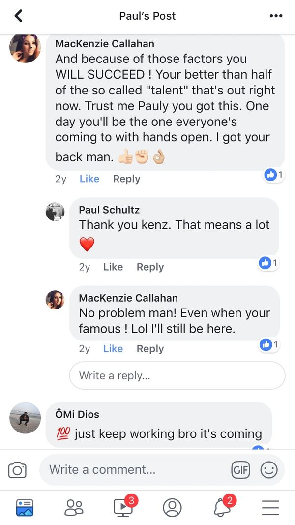This screenshot has height=525, width=295.
Task: Go back using the back arrow
Action: tap(19, 16)
